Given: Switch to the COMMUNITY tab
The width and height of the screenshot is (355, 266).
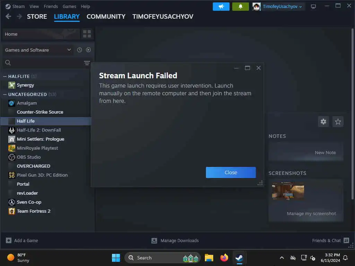Looking at the screenshot, I should [106, 17].
